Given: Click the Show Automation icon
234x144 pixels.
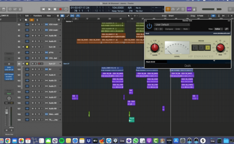Looking at the screenshot, I should [x=67, y=16].
